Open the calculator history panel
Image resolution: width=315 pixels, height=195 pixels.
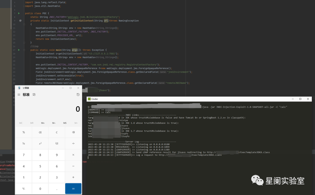point(78,94)
